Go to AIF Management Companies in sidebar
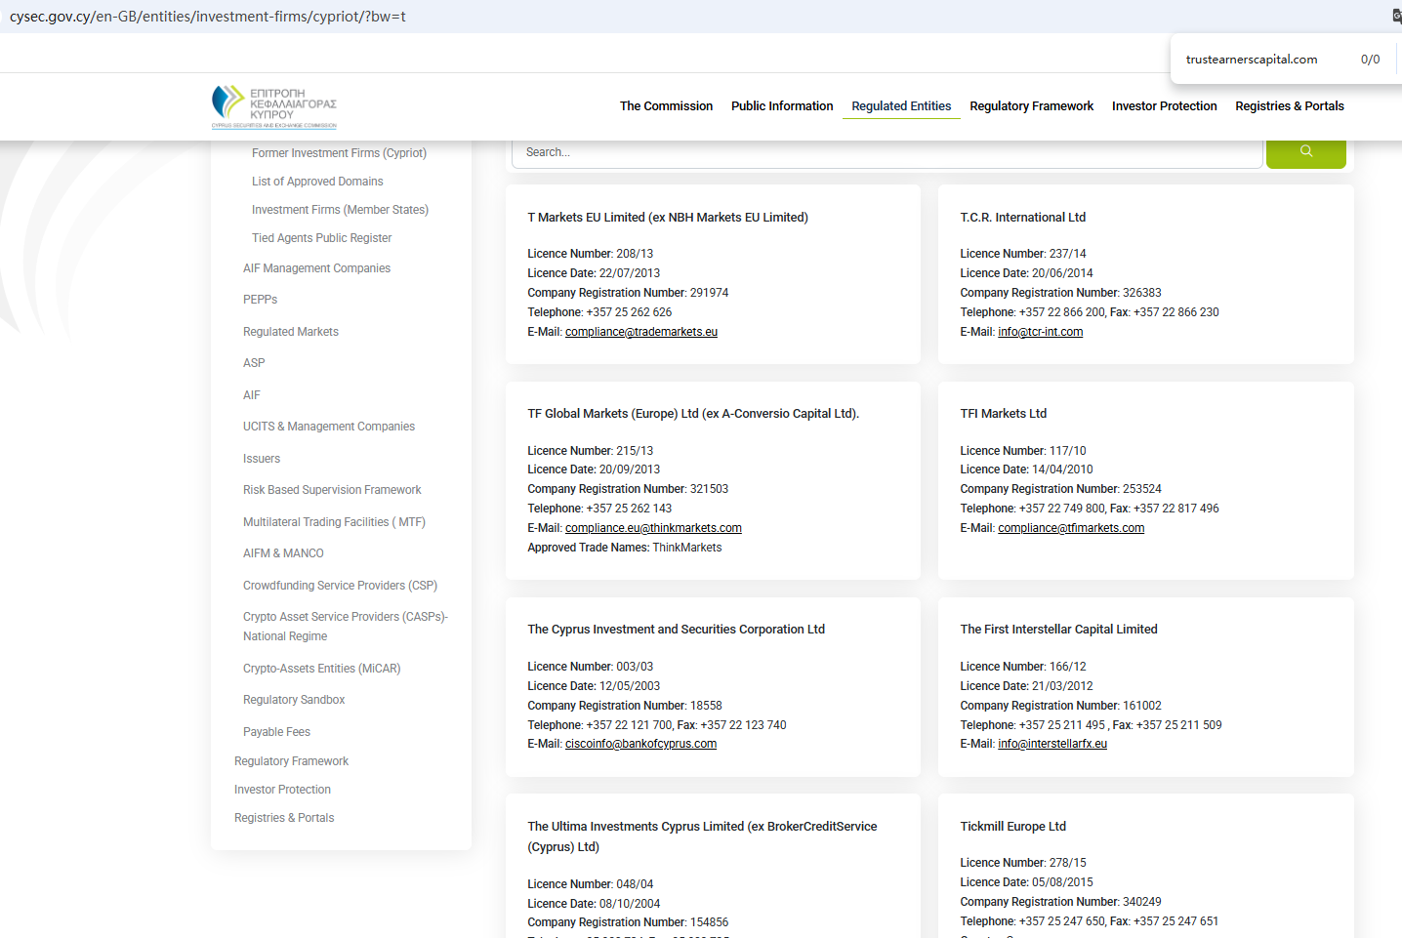Viewport: 1402px width, 938px height. pyautogui.click(x=316, y=268)
